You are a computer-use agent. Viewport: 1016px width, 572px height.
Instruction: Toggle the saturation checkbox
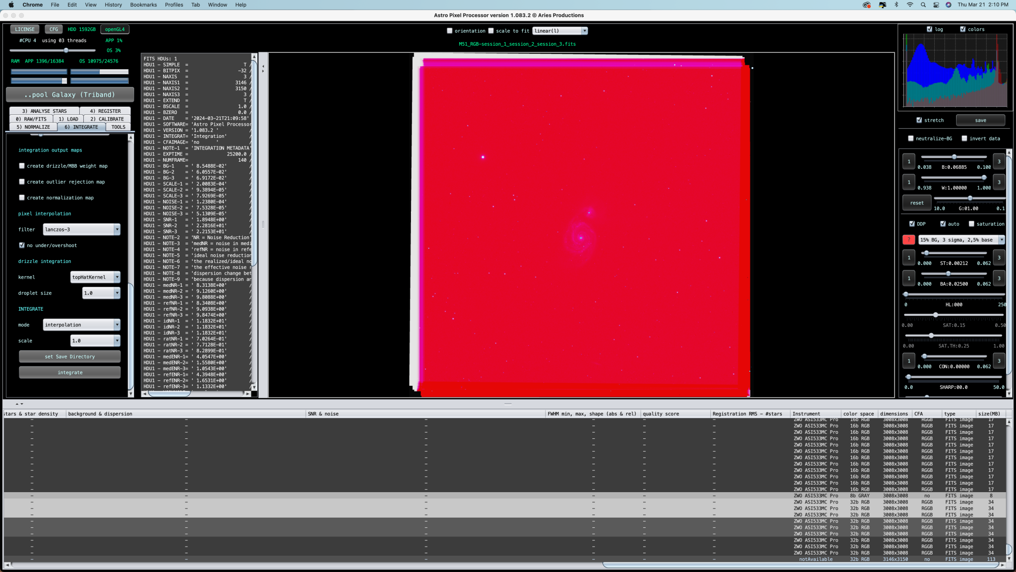tap(972, 224)
